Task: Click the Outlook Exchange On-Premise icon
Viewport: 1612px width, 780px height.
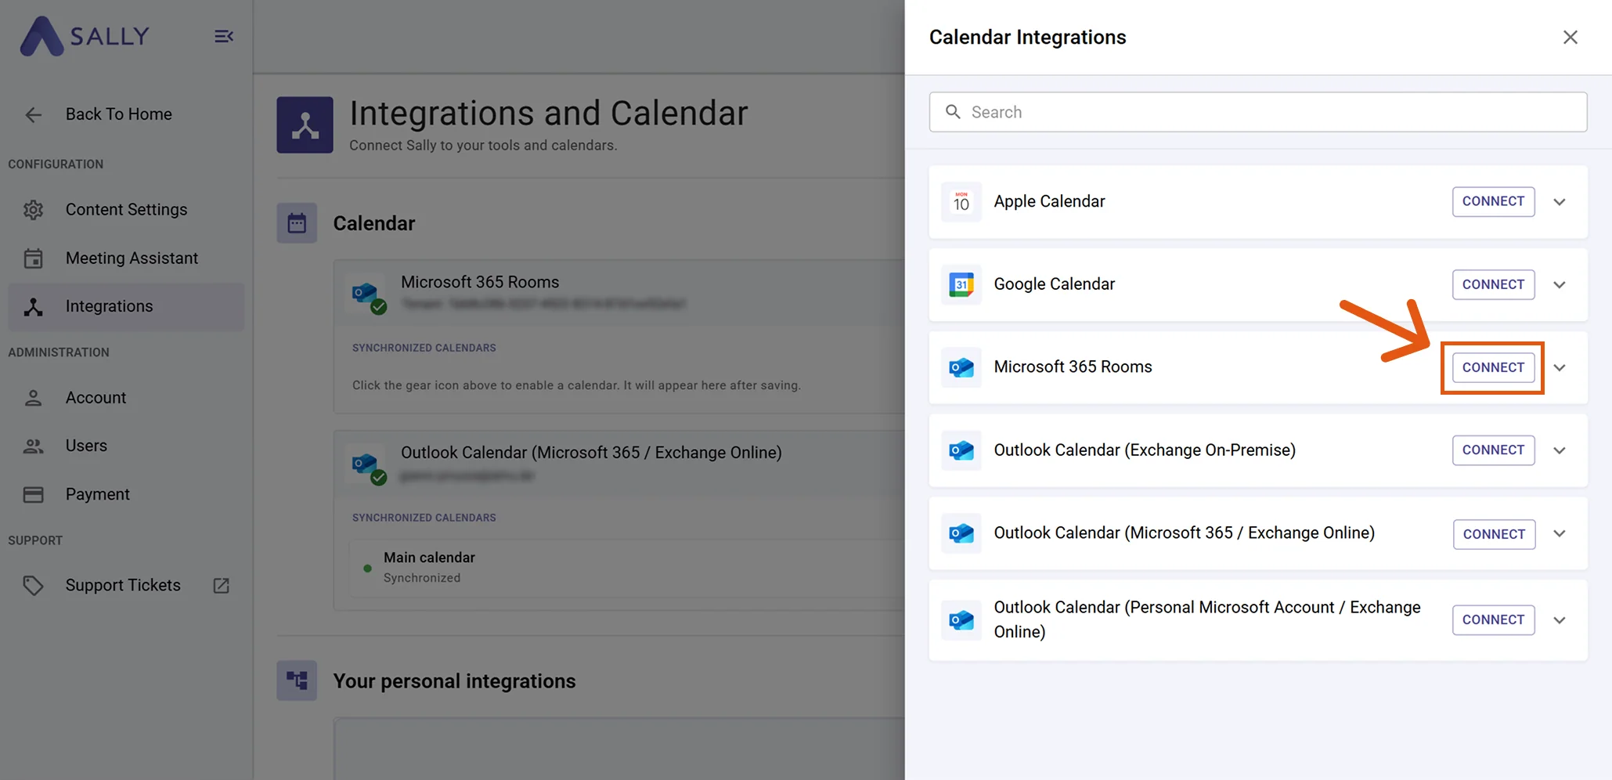Action: point(961,450)
